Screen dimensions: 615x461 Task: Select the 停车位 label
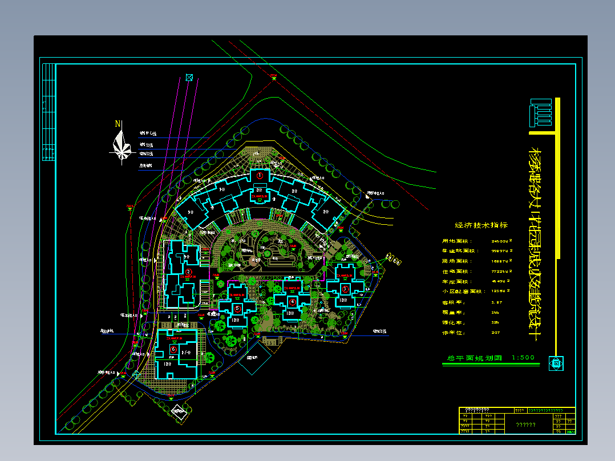[454, 333]
